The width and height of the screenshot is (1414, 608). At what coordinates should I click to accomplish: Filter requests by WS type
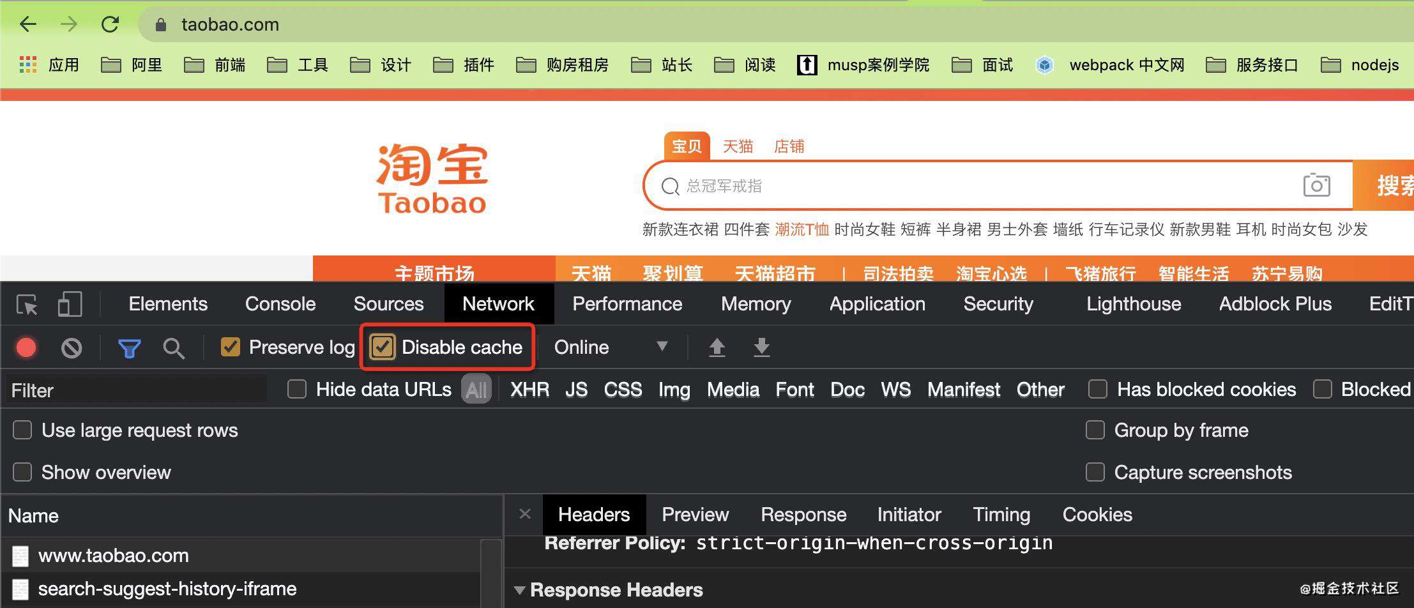895,390
